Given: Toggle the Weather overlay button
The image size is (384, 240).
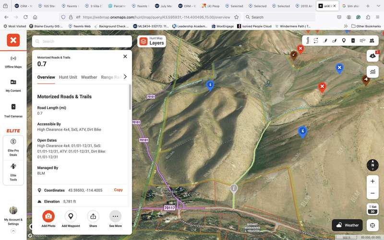Looking at the screenshot, I should (347, 225).
